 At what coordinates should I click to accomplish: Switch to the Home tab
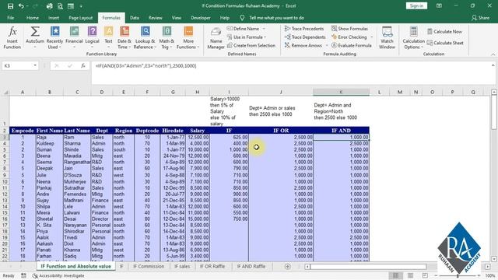33,18
